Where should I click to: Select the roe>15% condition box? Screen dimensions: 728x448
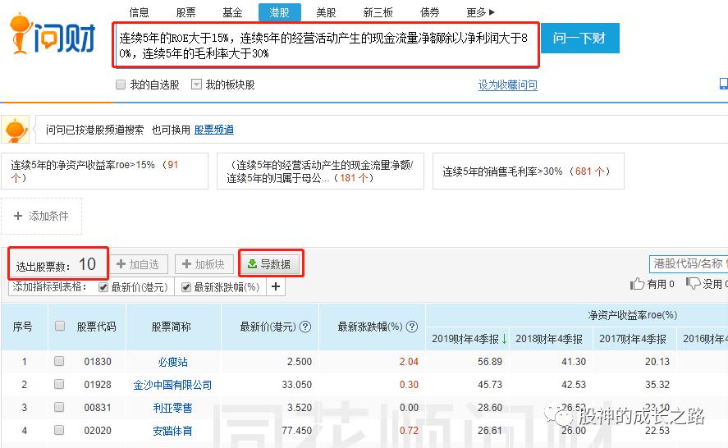pos(104,171)
